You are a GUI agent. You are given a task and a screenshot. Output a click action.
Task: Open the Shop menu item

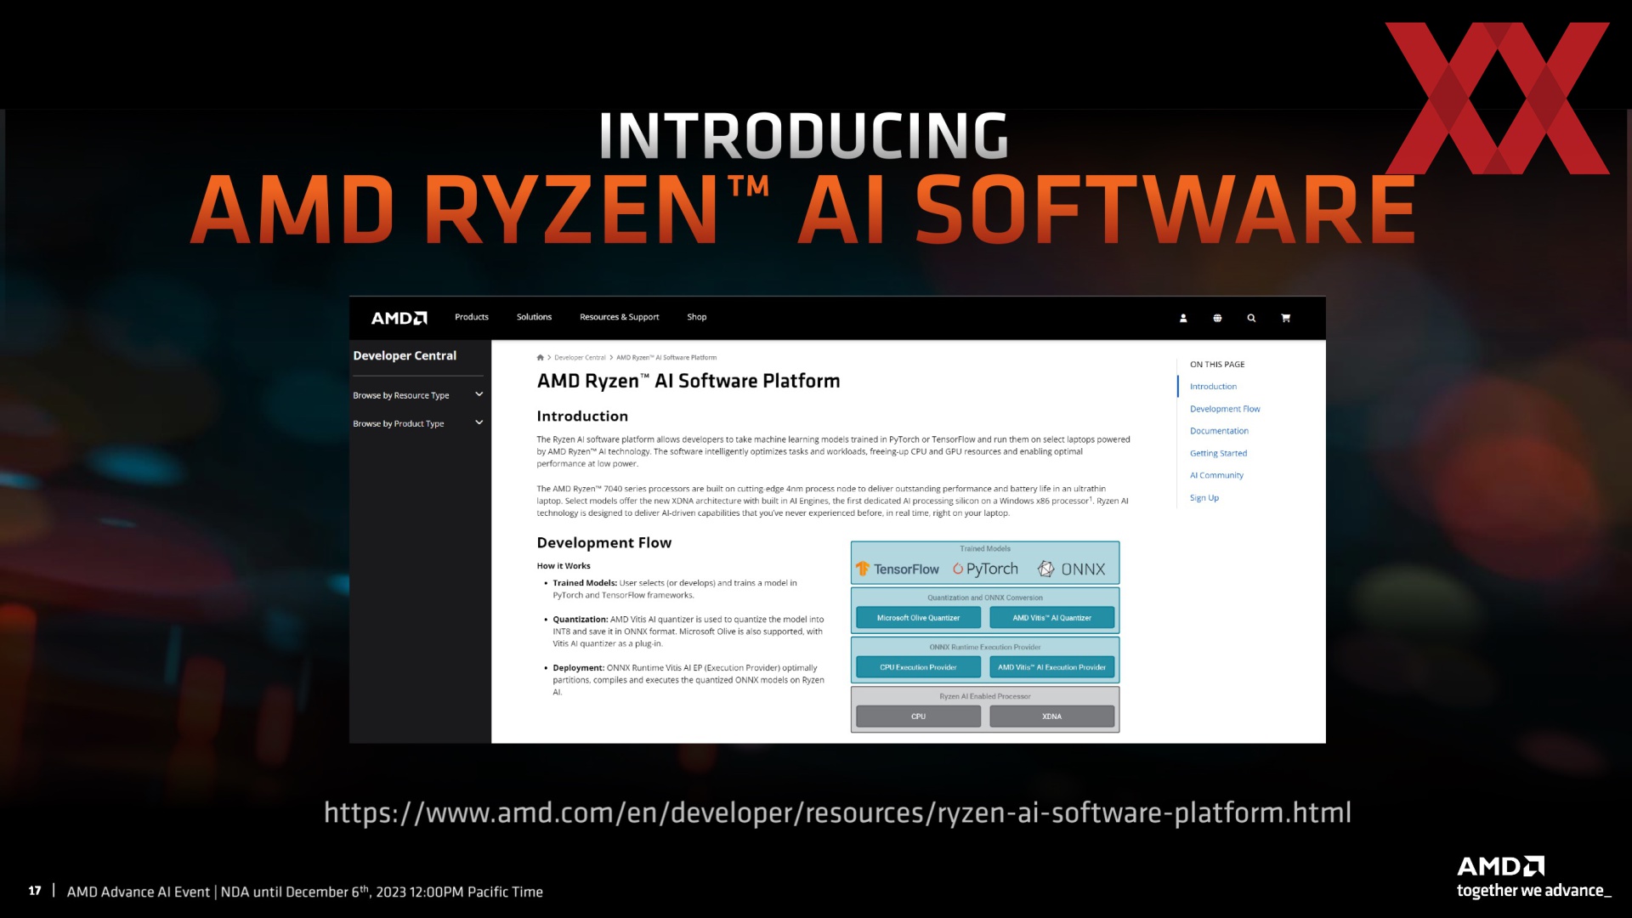pos(697,317)
